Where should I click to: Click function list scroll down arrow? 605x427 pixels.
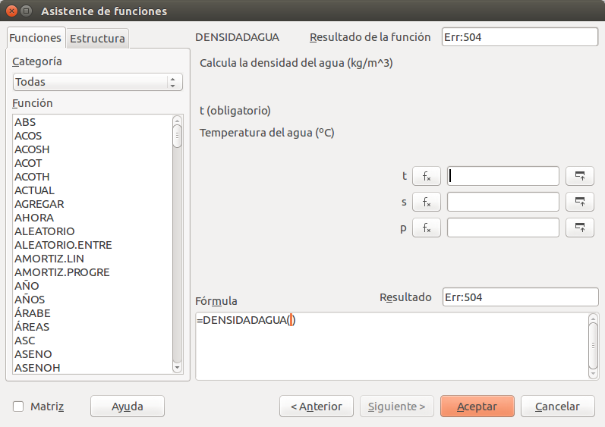coord(177,368)
